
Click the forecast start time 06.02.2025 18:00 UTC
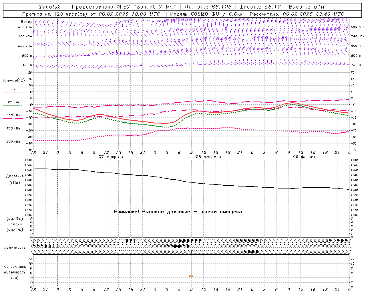click(129, 14)
